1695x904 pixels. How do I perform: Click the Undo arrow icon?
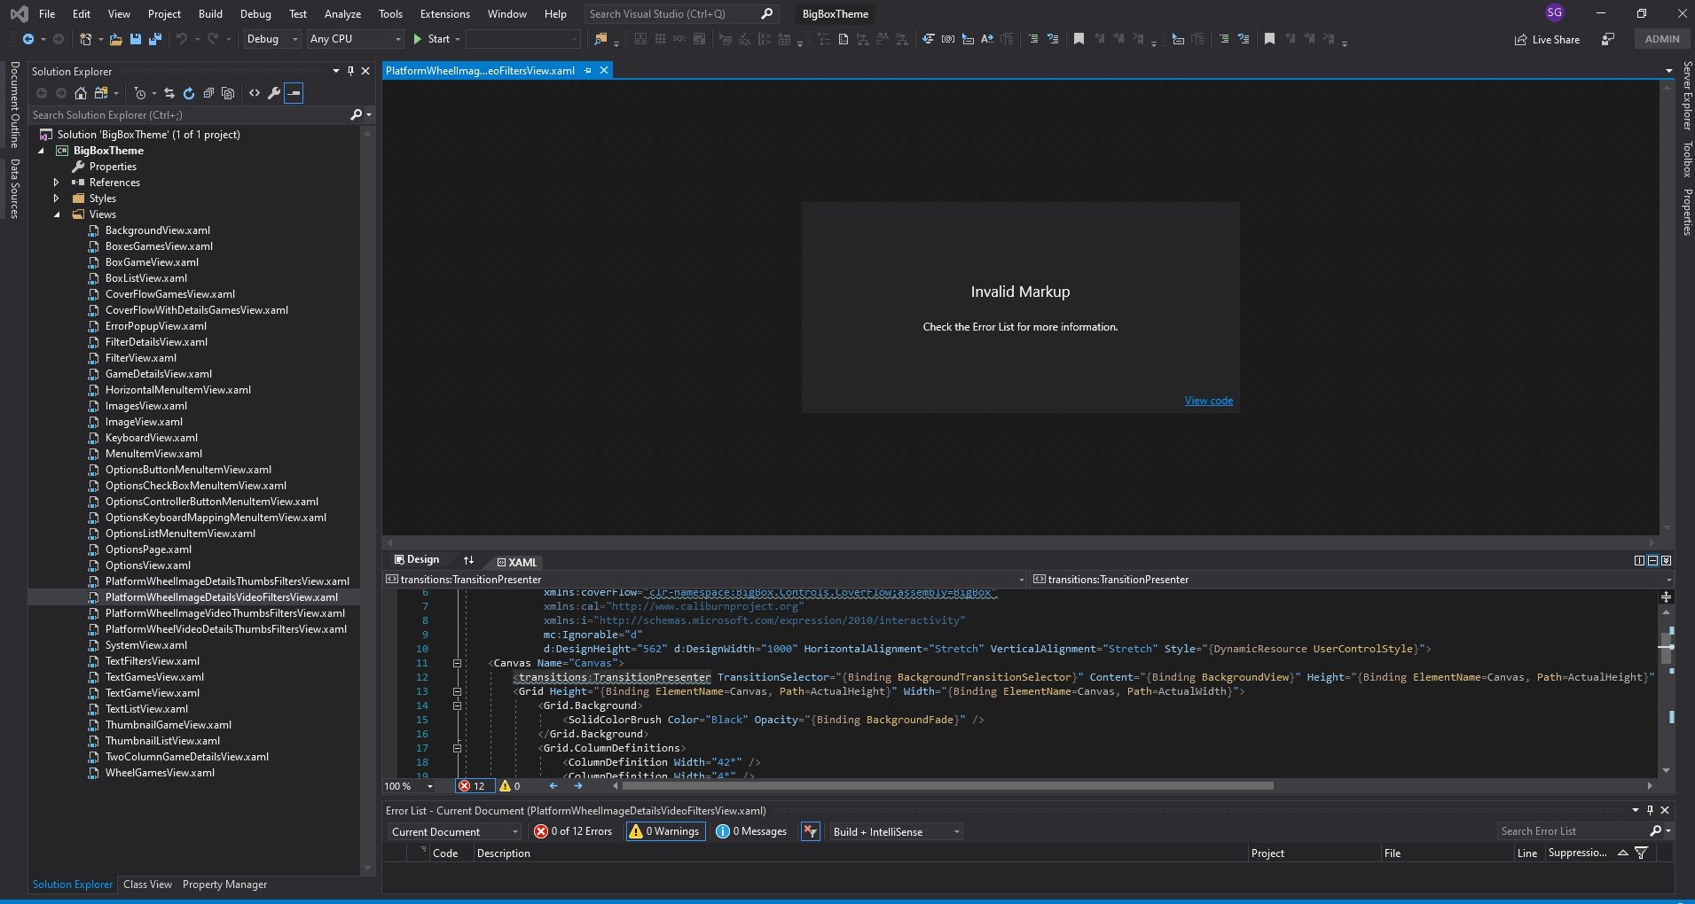coord(182,39)
